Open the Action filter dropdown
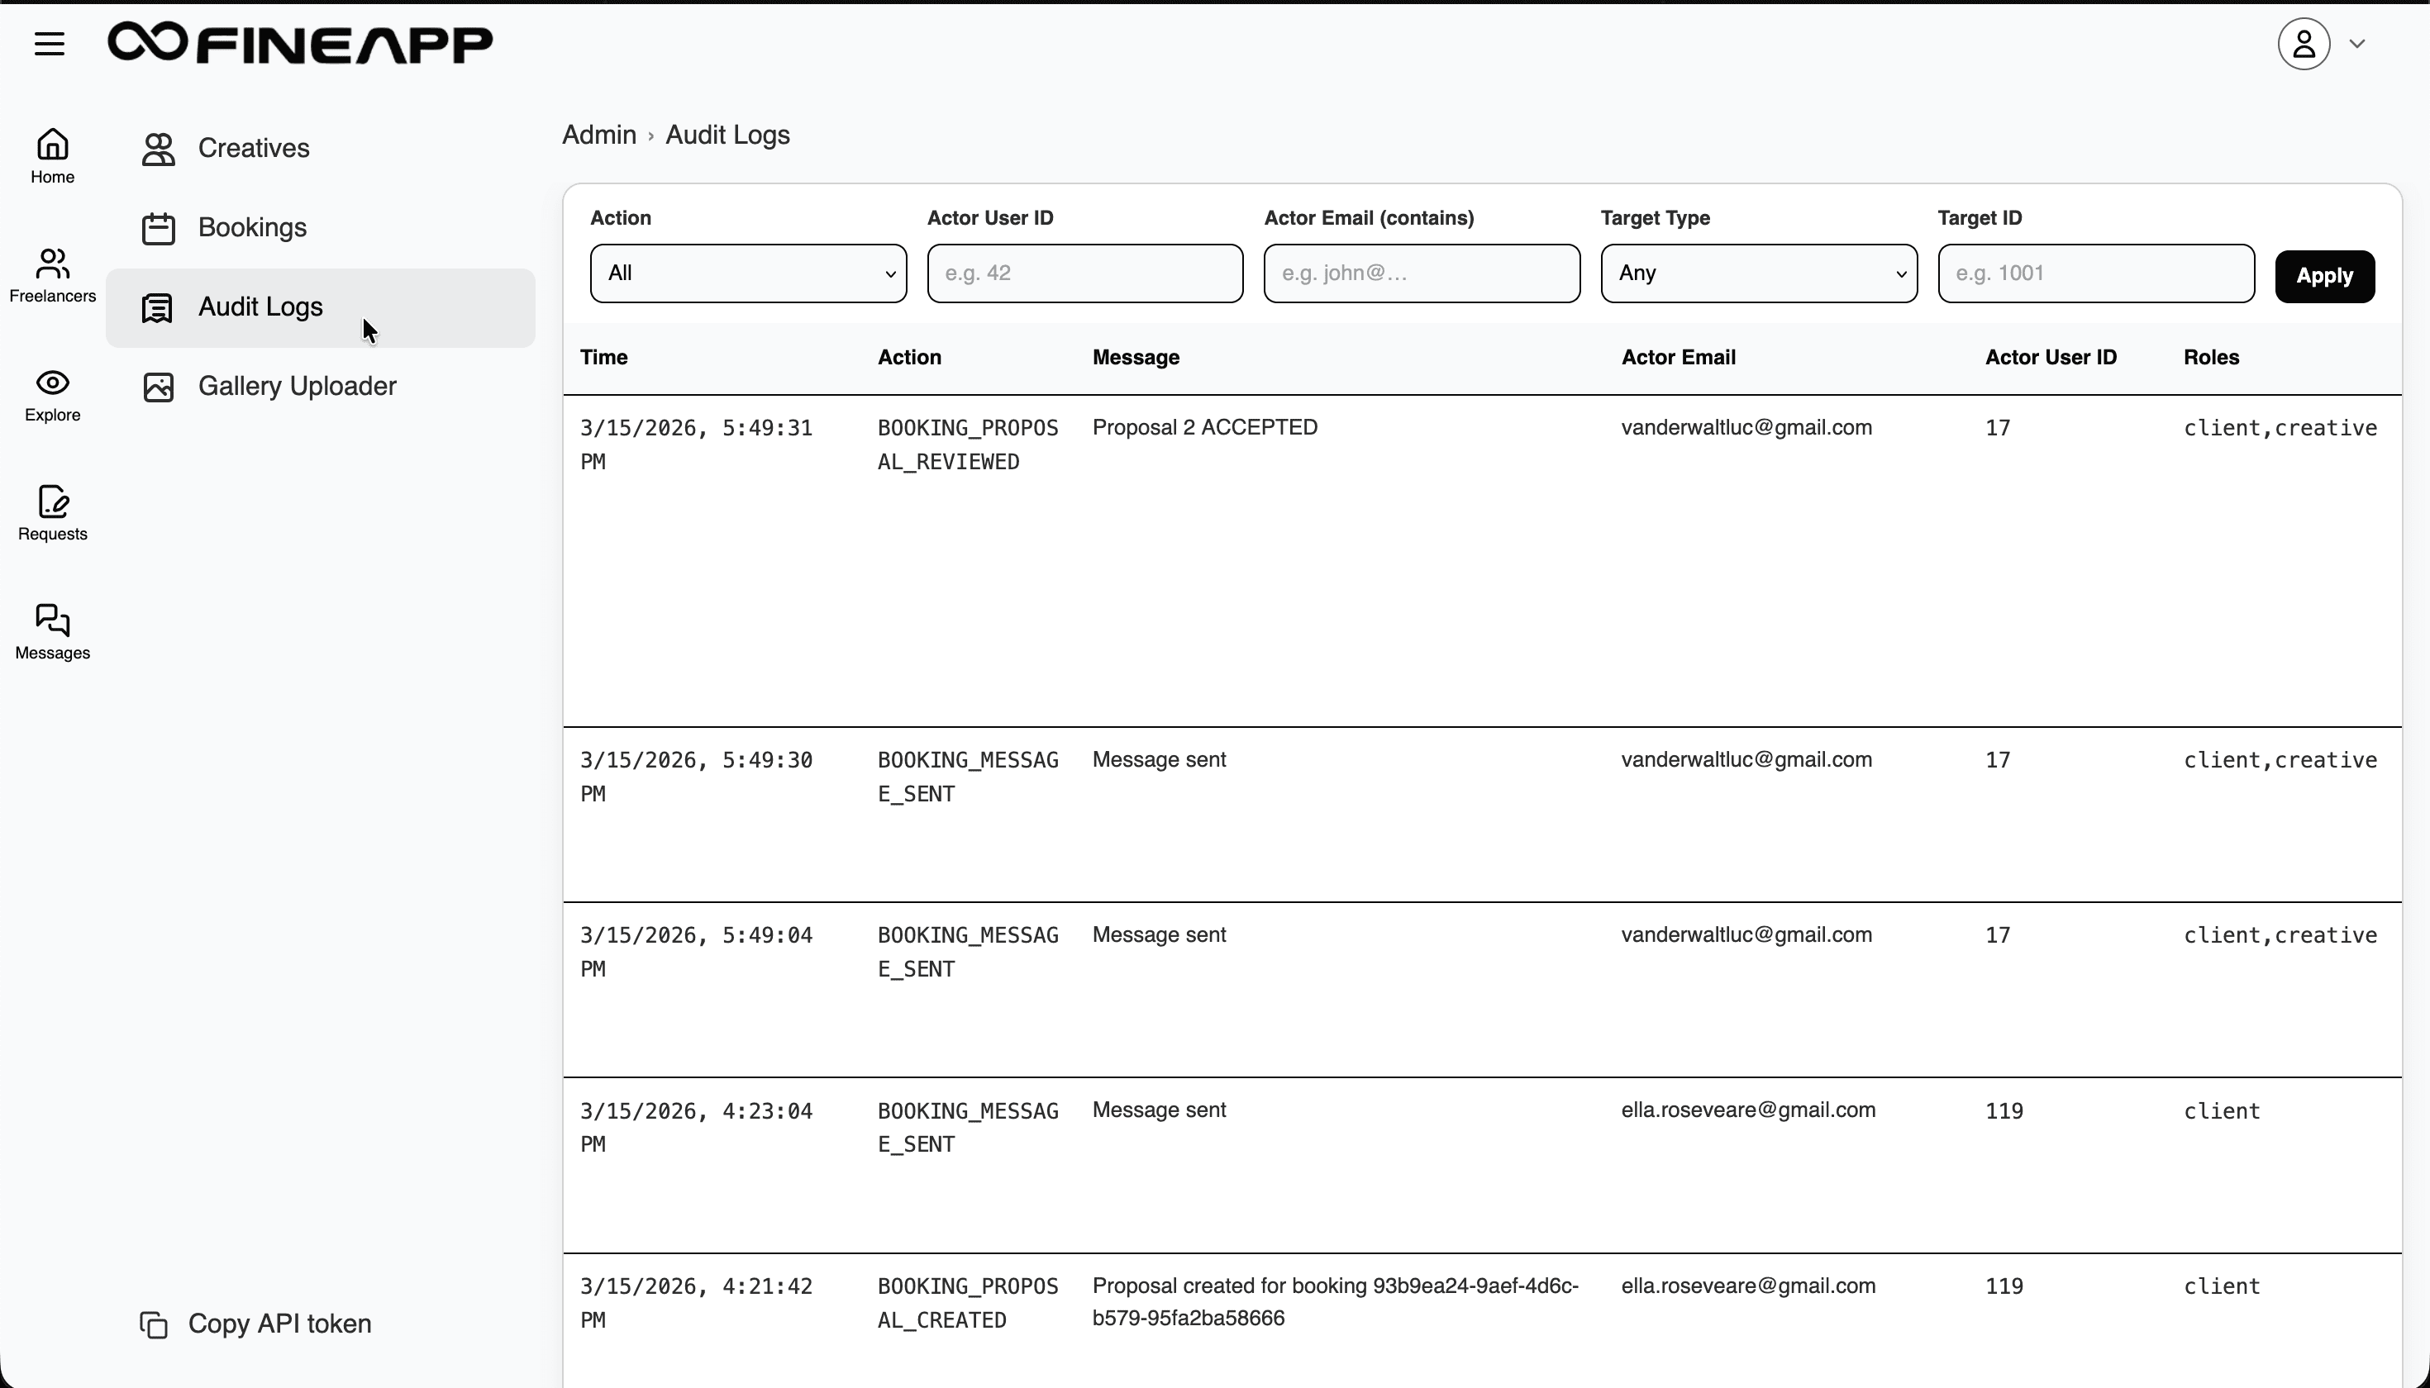 tap(748, 273)
